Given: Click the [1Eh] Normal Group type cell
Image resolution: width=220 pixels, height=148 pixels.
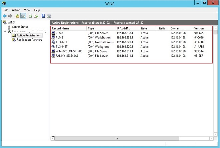Looking at the screenshot, I should click(x=101, y=42).
